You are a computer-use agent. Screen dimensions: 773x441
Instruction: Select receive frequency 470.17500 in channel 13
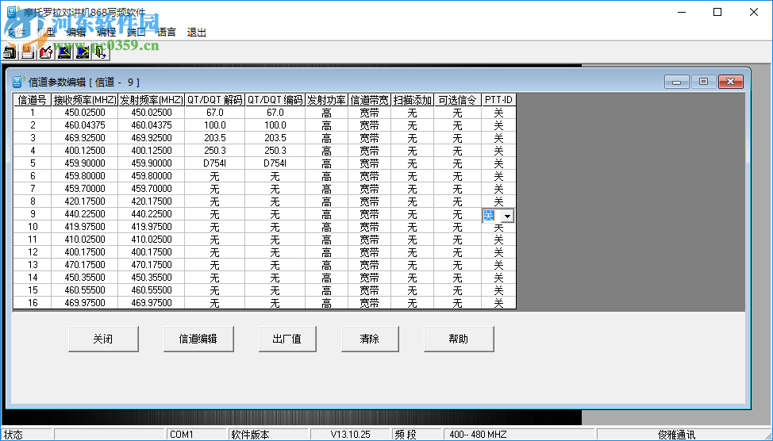(85, 265)
